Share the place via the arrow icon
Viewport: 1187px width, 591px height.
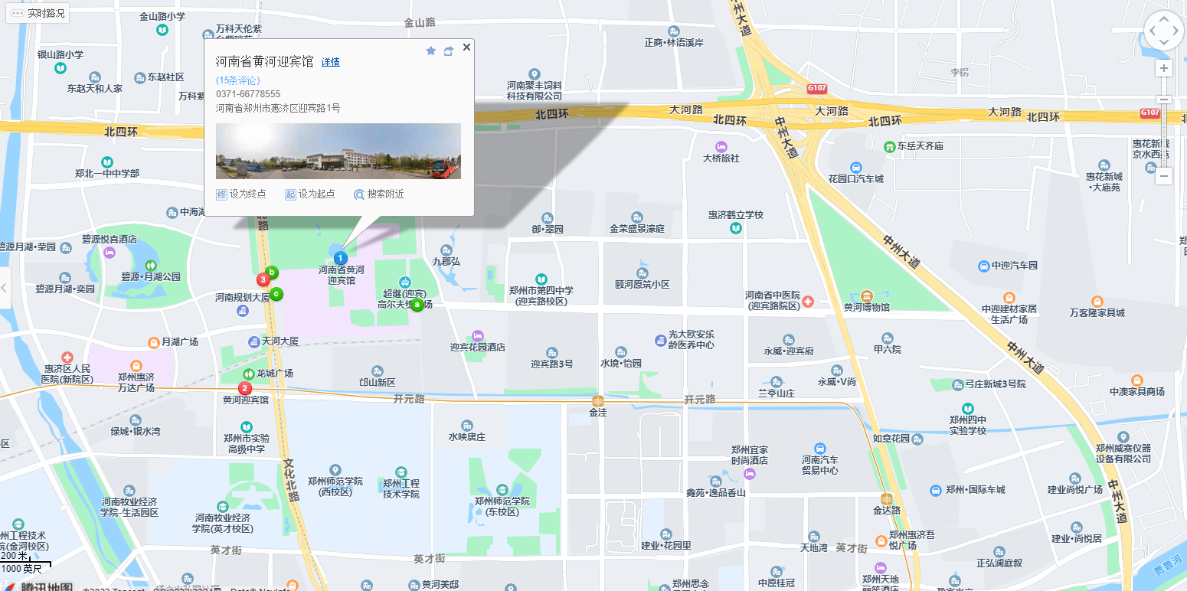click(449, 51)
